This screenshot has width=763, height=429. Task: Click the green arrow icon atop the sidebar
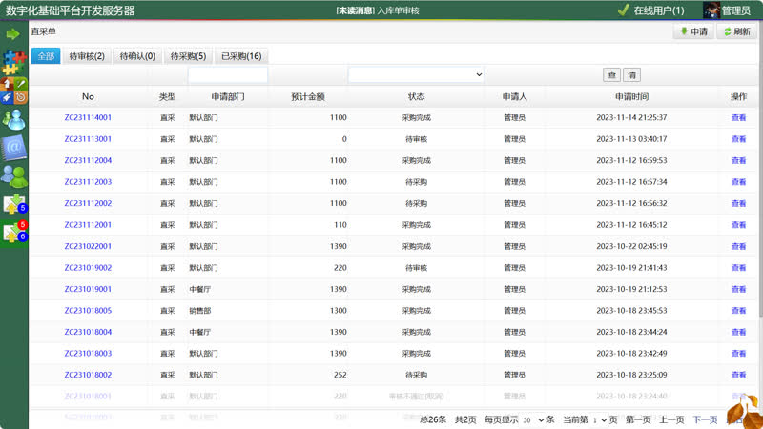(x=13, y=34)
